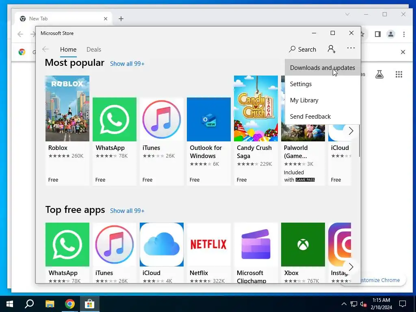Screen dimensions: 416x312
Task: Click the muted volume tray icon
Action: click(363, 304)
